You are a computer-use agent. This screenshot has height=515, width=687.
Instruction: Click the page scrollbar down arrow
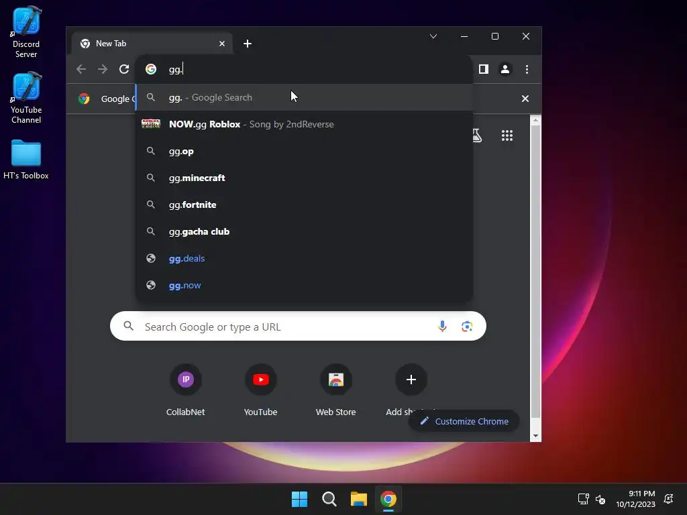535,436
